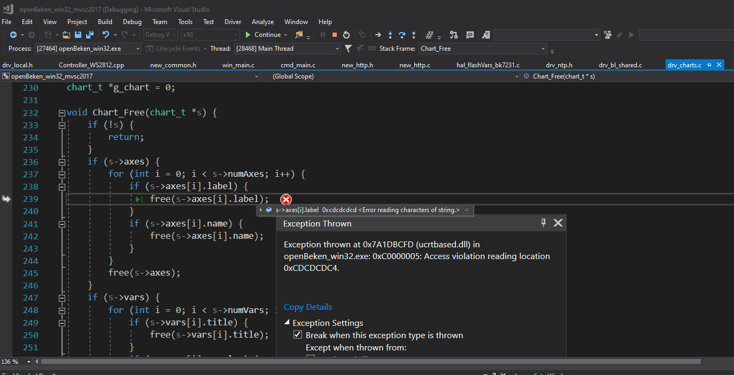
Task: Click the Save All multi-disk icon
Action: tap(90, 35)
